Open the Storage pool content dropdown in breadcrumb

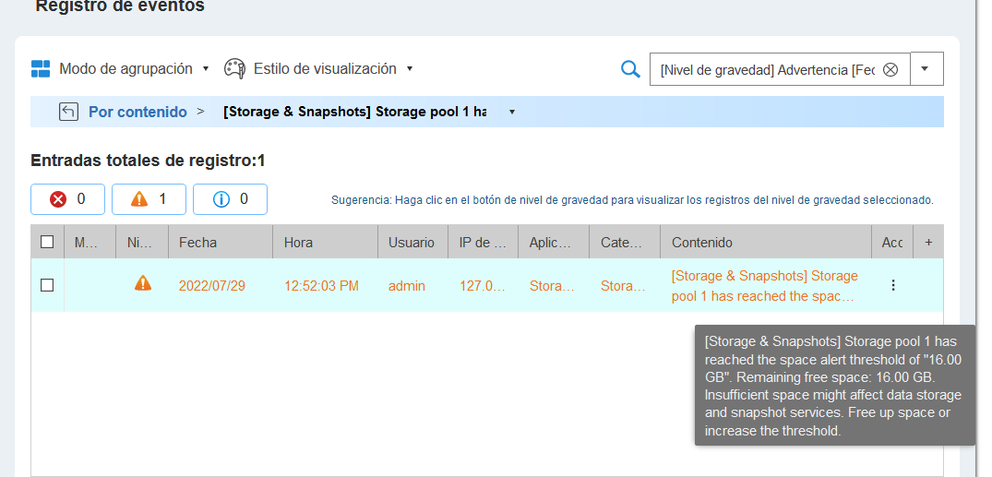pyautogui.click(x=511, y=113)
